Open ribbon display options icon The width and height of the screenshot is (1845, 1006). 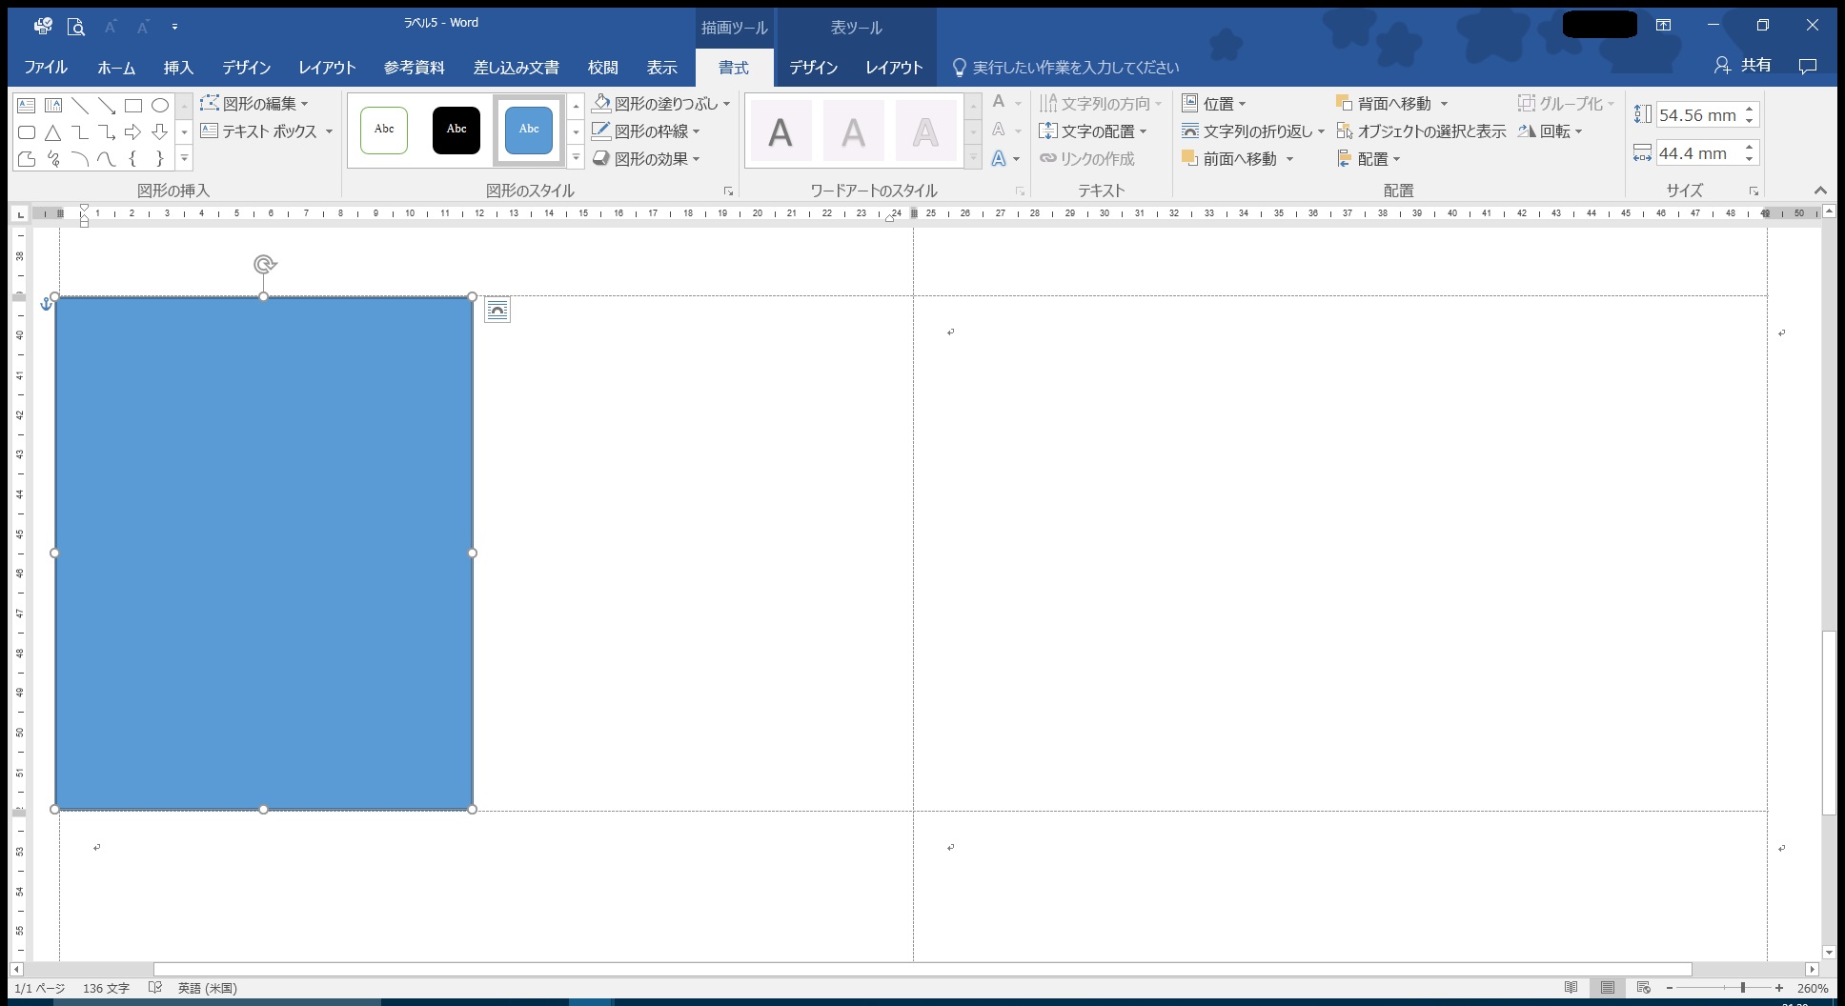point(1663,25)
